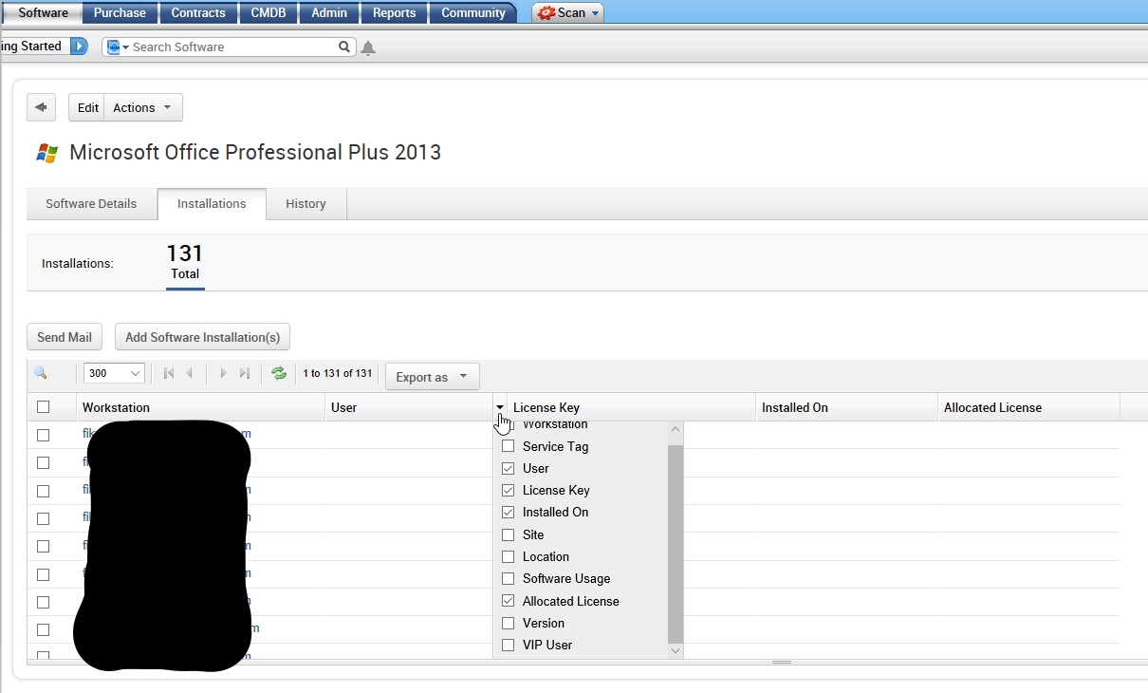Open search scope selector icon
Screen dimensions: 1148x693
point(118,47)
